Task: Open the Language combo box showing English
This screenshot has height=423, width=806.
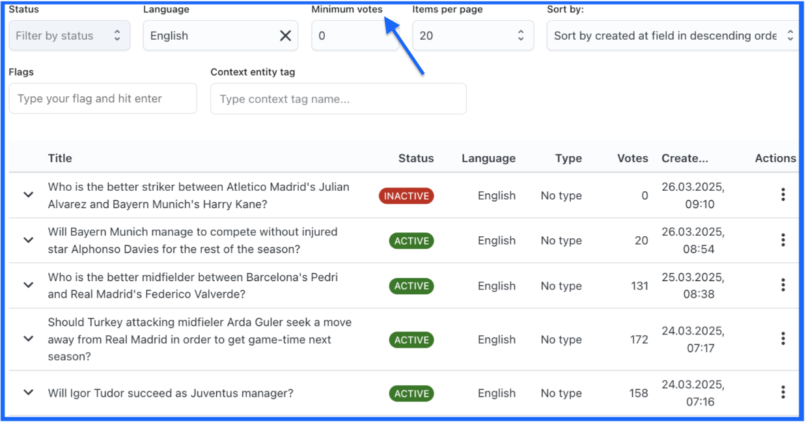Action: (x=220, y=36)
